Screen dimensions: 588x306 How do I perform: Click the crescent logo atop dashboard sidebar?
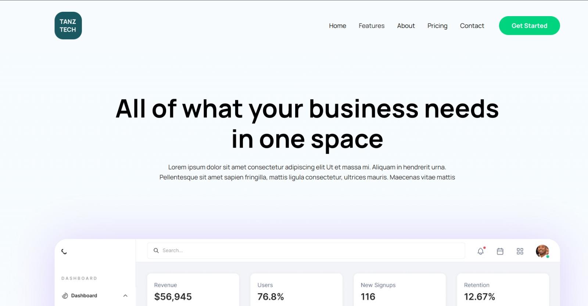tap(64, 252)
